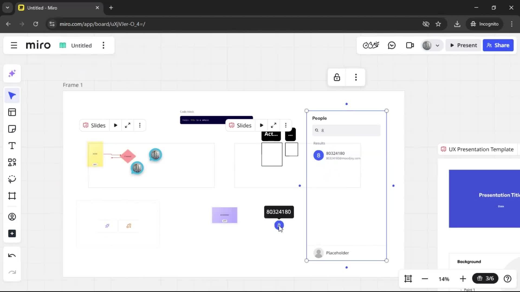Open the comments panel icon
Image resolution: width=520 pixels, height=292 pixels.
392,45
